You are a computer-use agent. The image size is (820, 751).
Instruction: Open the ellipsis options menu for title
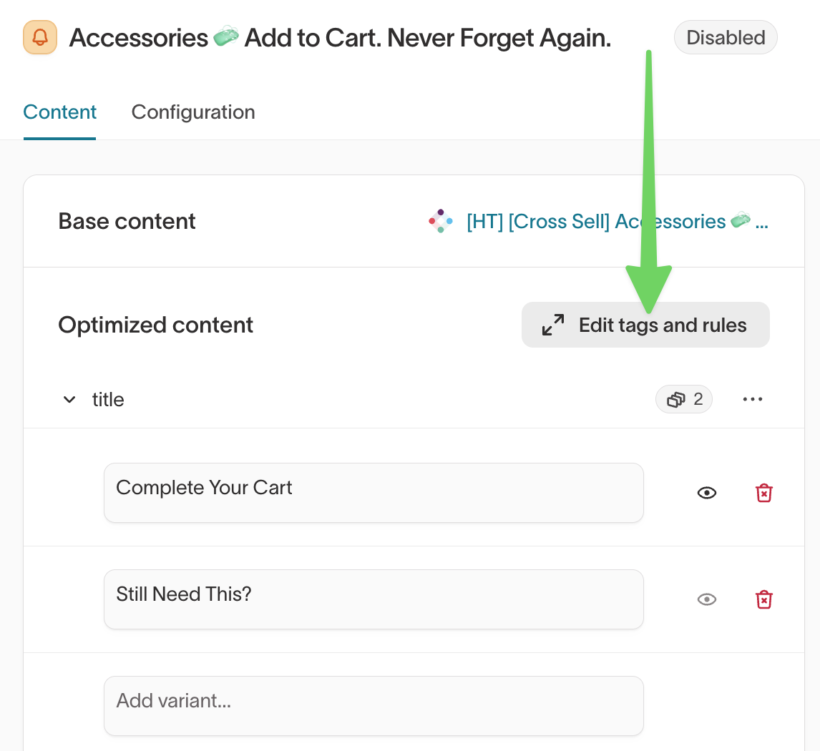(x=752, y=399)
